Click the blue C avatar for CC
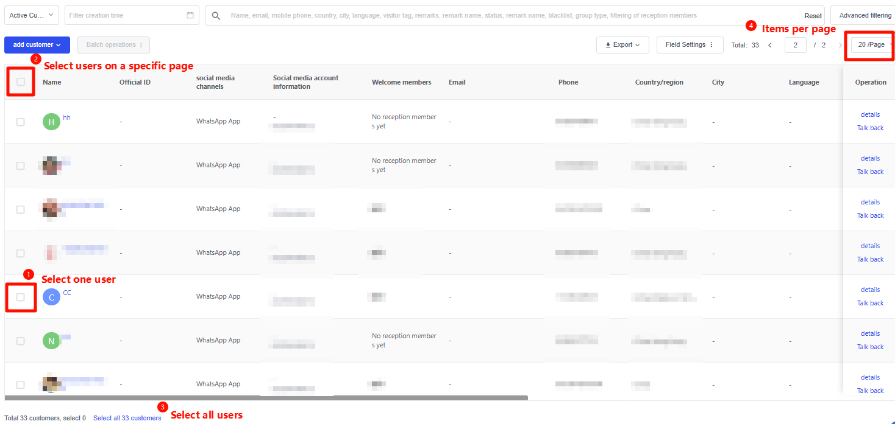The image size is (895, 424). click(51, 297)
